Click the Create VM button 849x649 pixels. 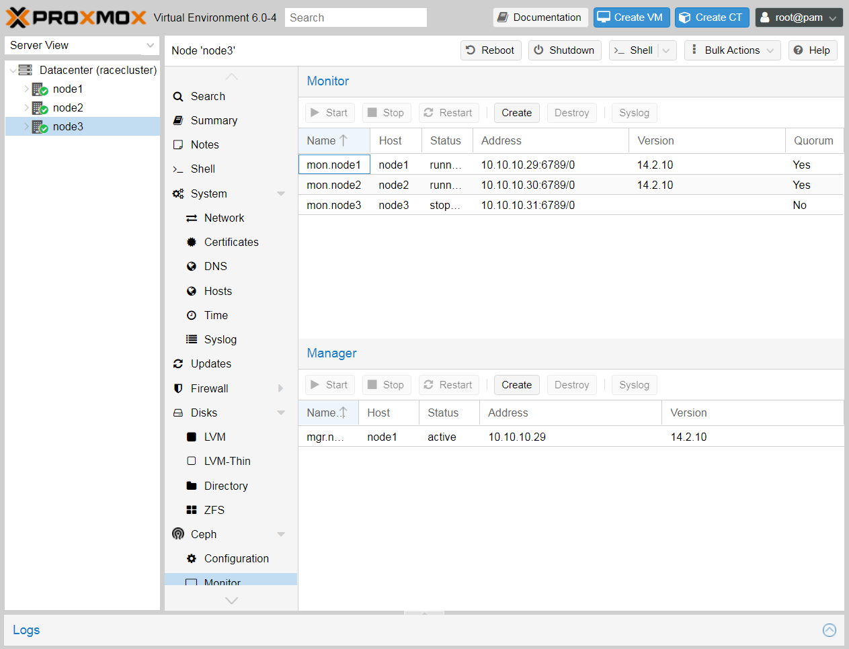coord(632,17)
